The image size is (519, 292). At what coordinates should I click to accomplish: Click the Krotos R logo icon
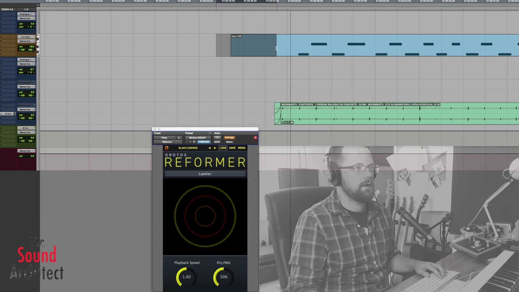click(167, 148)
